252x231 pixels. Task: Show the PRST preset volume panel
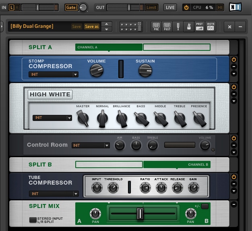(x=200, y=27)
